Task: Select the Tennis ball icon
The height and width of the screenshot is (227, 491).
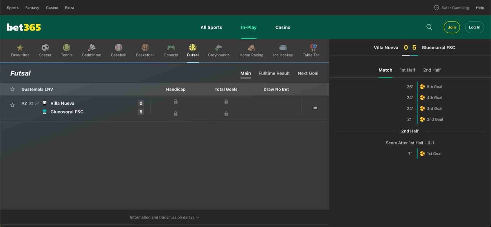Action: (67, 47)
